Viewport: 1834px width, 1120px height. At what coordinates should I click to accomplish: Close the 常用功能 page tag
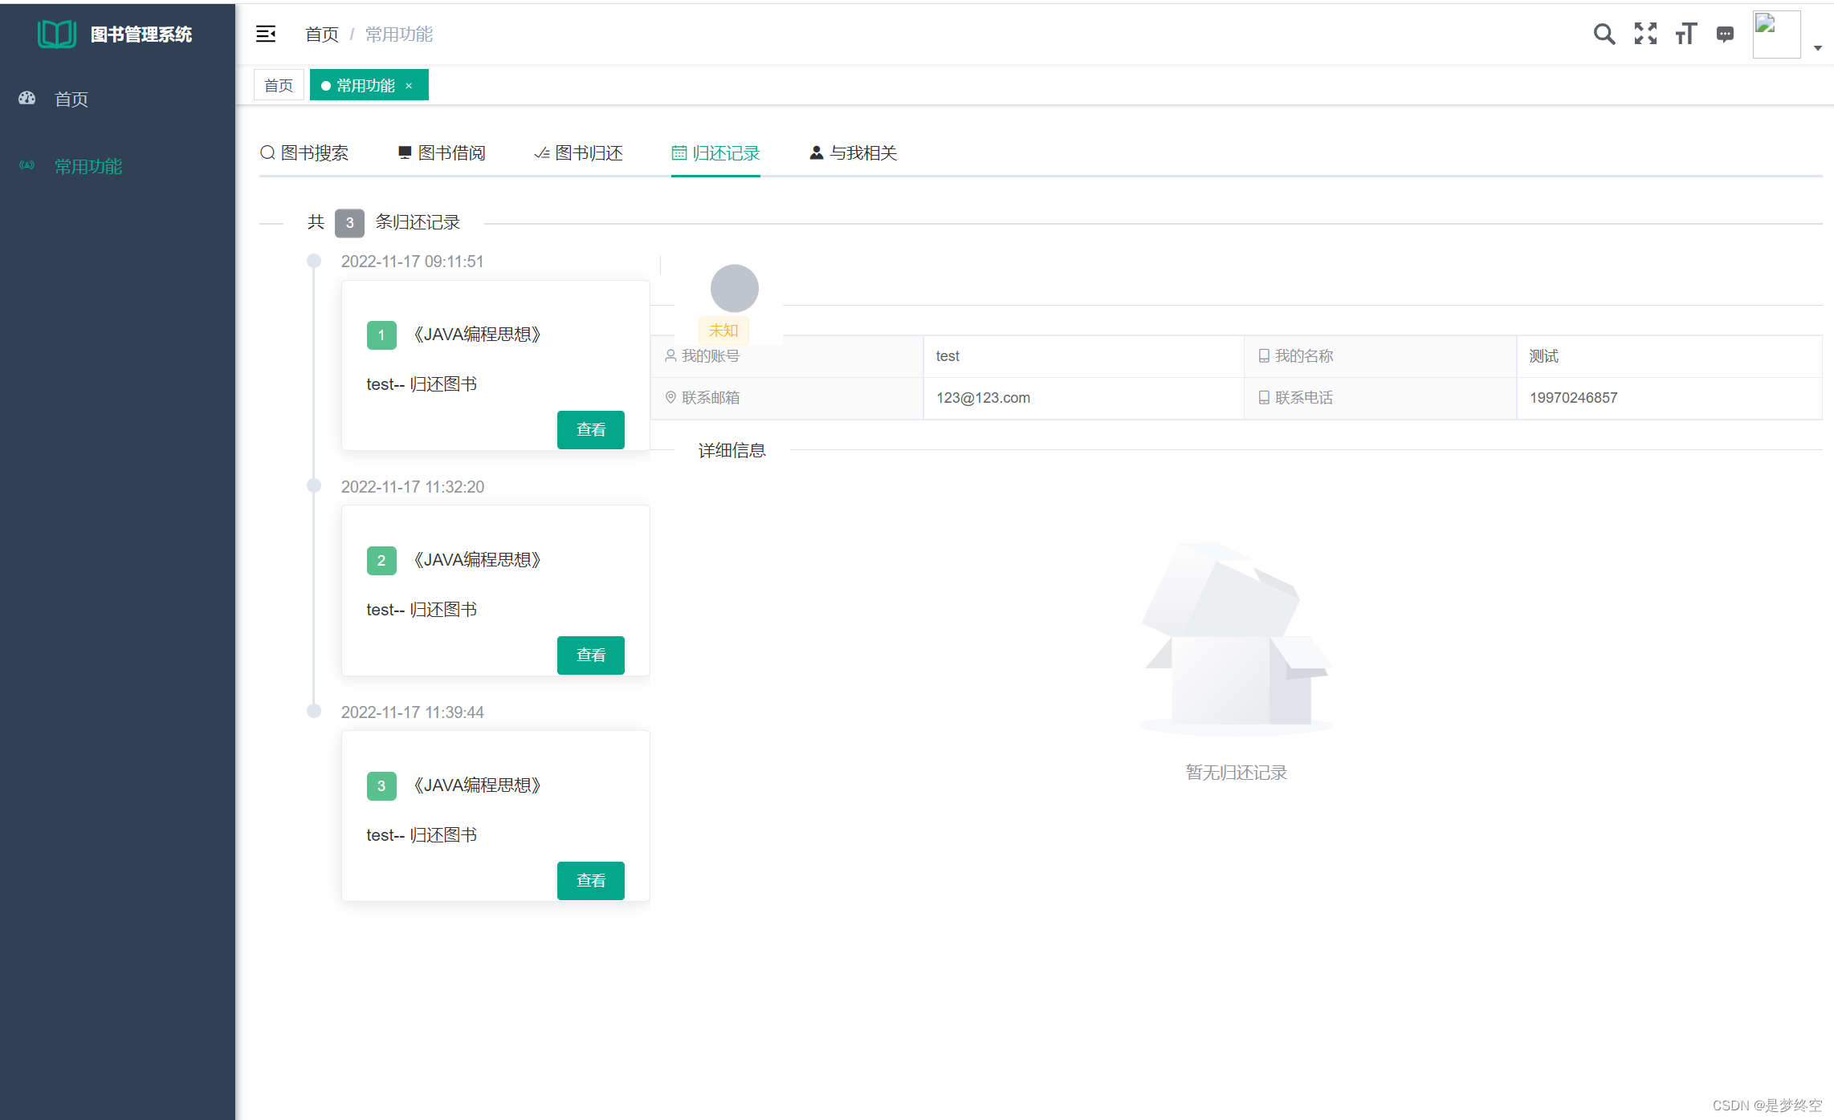409,86
